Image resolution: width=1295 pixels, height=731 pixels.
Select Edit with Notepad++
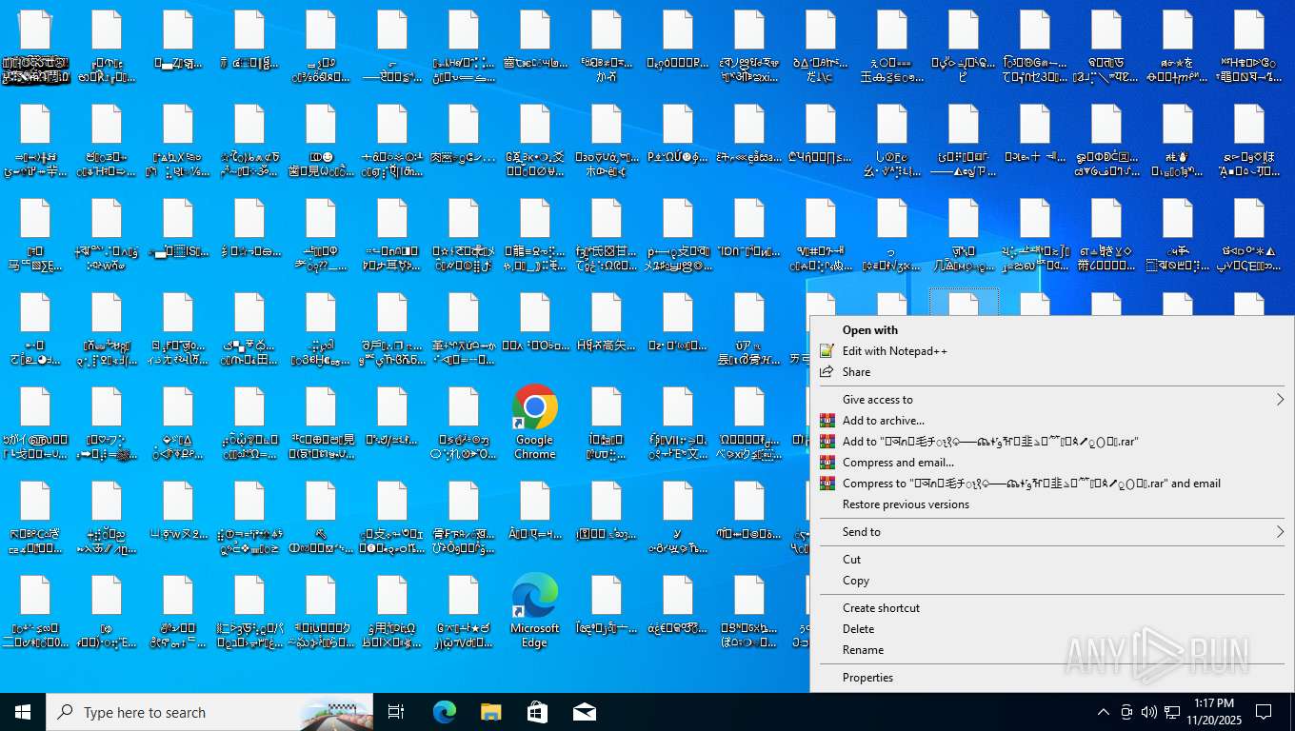(x=1052, y=351)
